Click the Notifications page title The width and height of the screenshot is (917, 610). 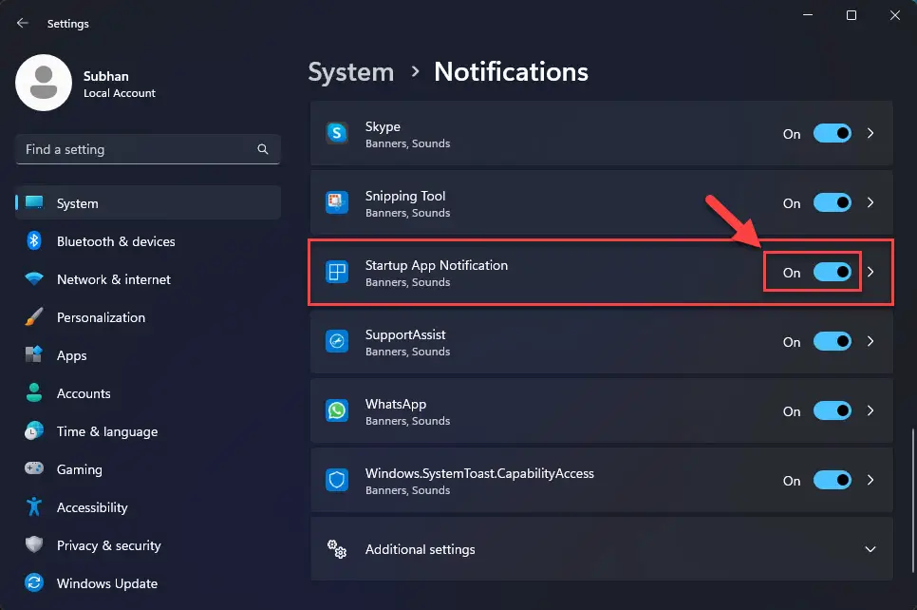(x=511, y=72)
